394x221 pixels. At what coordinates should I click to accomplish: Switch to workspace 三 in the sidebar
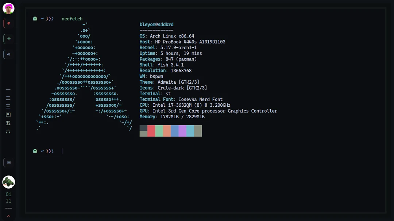pos(8,106)
